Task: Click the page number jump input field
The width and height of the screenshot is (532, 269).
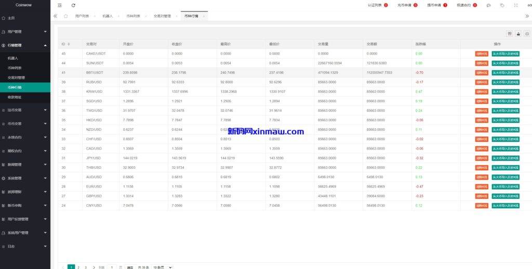Action: [x=112, y=267]
